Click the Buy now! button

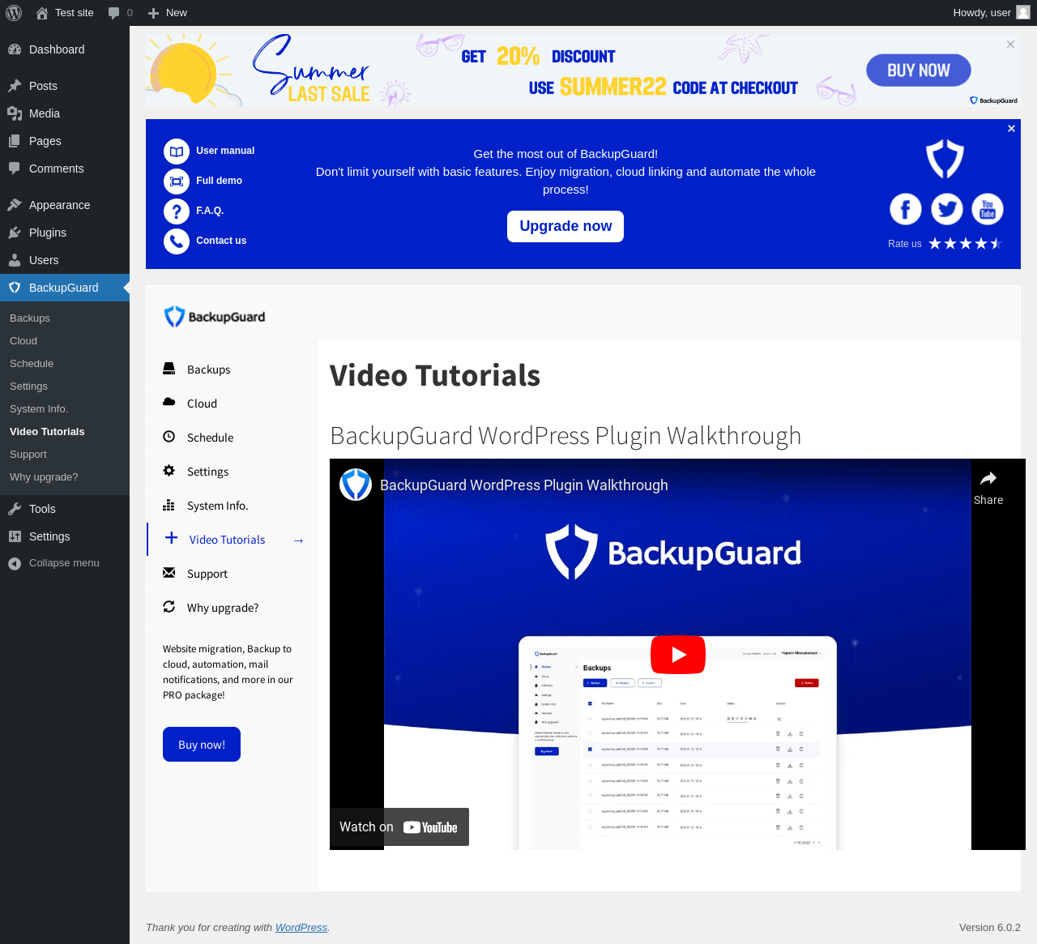pyautogui.click(x=202, y=745)
